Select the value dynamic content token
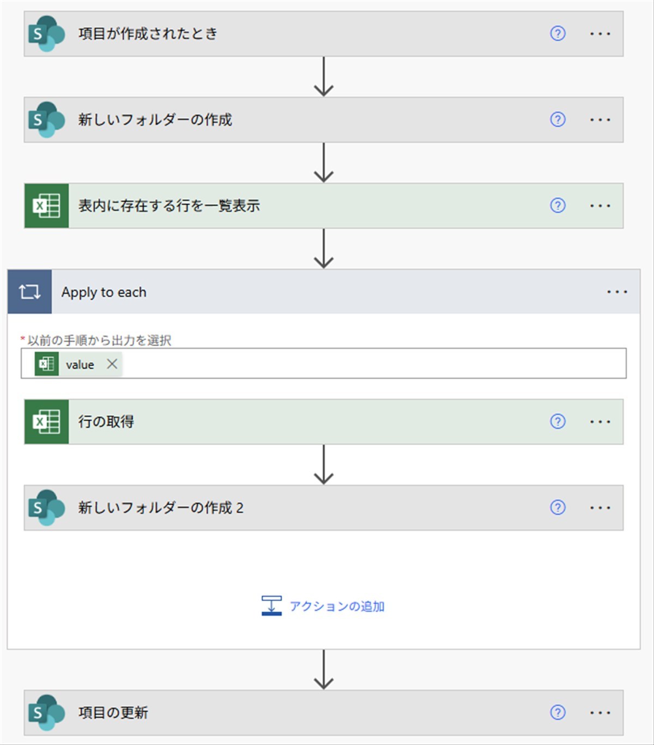Image resolution: width=654 pixels, height=745 pixels. coord(80,365)
